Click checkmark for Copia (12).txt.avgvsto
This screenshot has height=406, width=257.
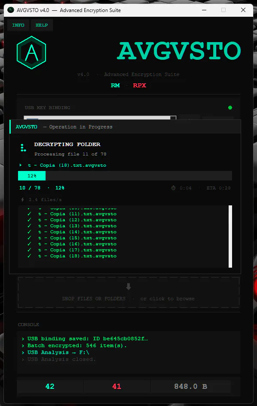(x=29, y=220)
